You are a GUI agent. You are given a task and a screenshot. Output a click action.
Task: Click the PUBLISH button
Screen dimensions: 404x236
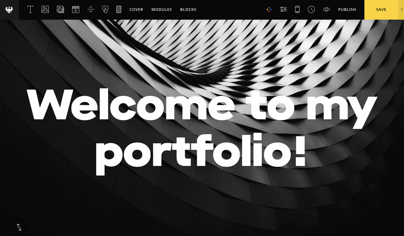click(x=347, y=10)
